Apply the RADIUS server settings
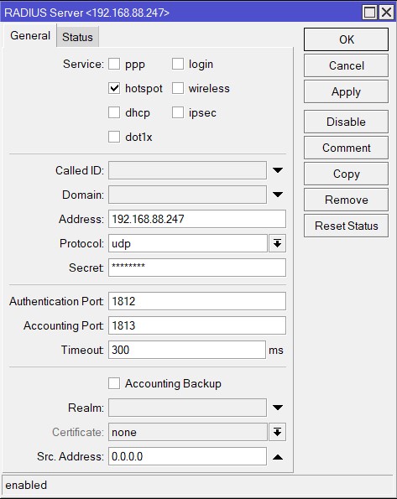397x499 pixels. click(x=347, y=91)
